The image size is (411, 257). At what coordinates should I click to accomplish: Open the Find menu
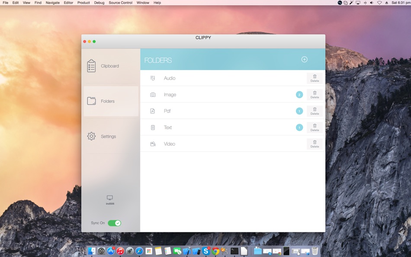pyautogui.click(x=38, y=3)
